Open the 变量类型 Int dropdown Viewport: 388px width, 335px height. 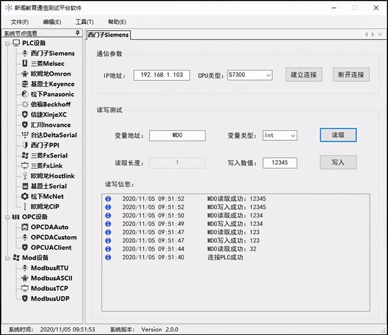coord(292,136)
